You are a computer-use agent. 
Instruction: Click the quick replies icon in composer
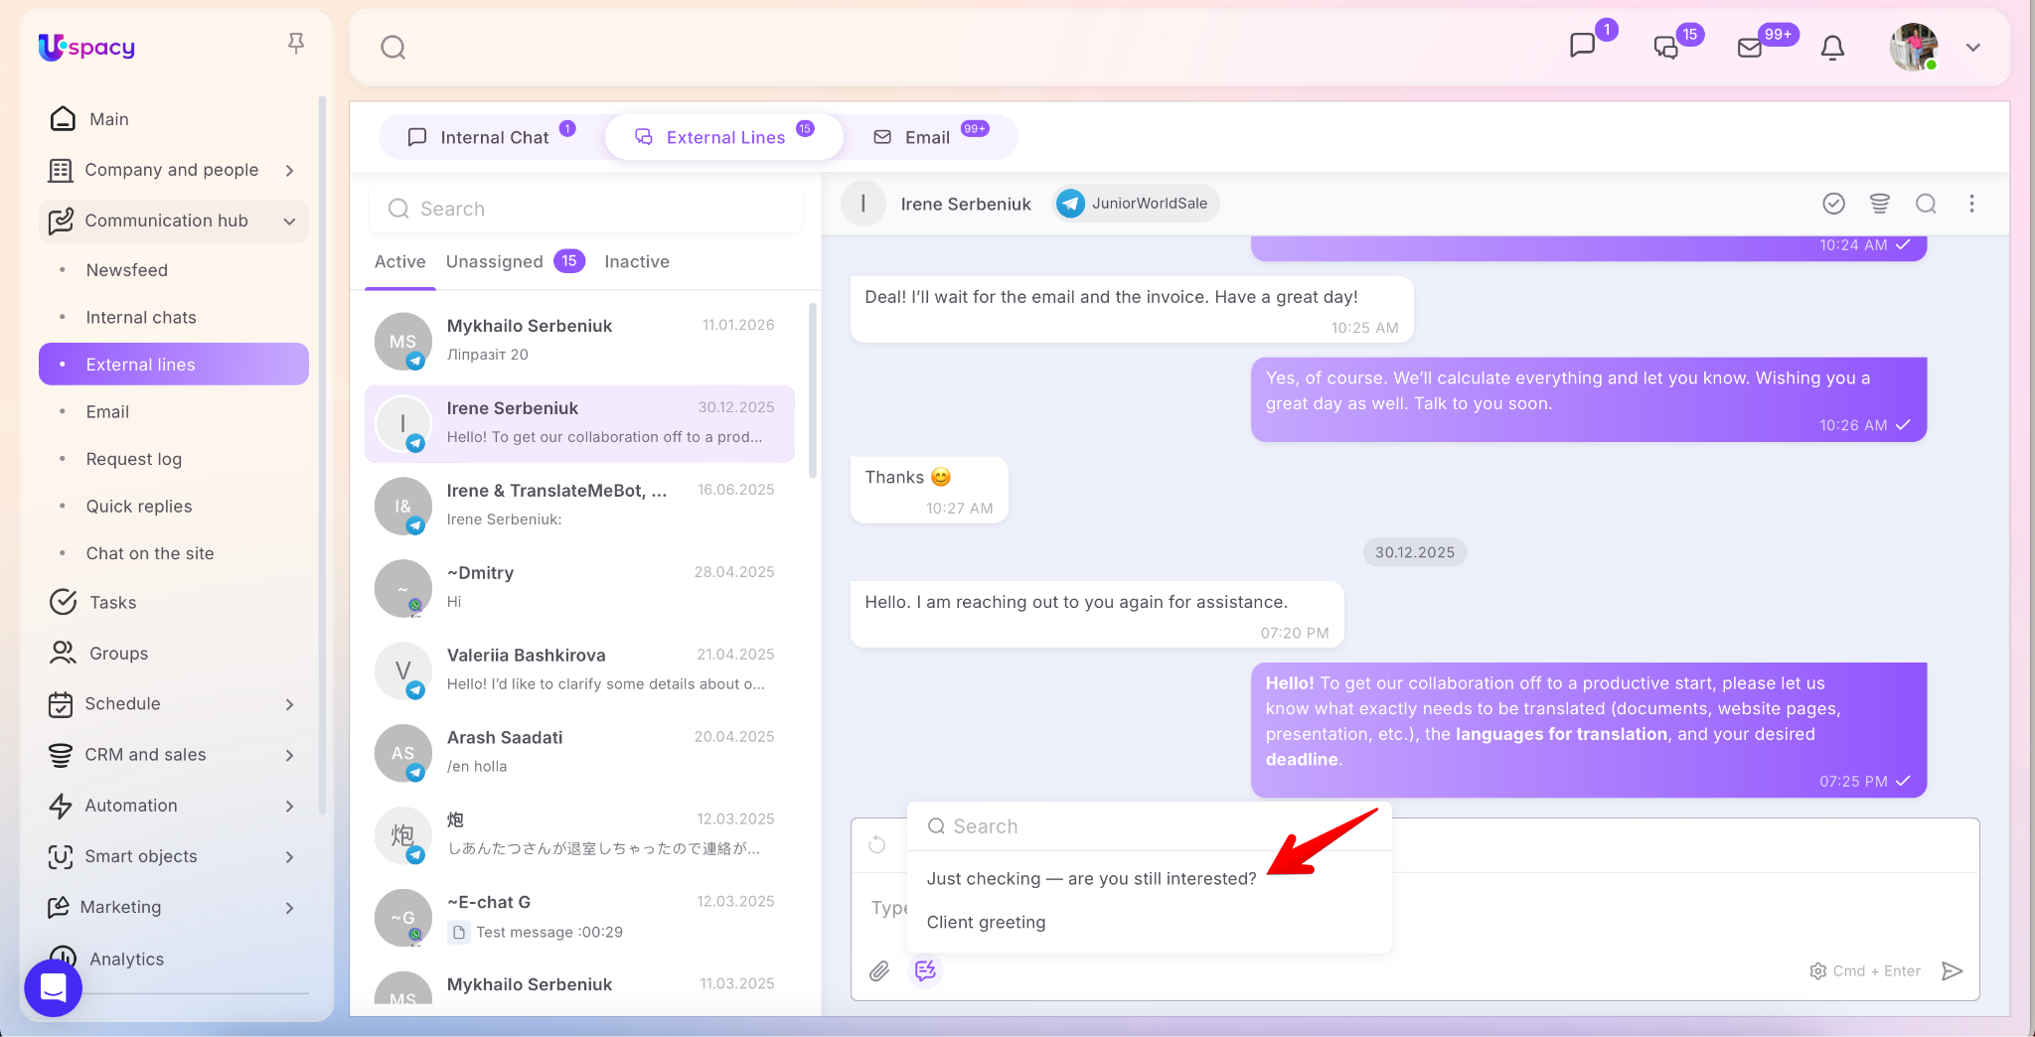[925, 971]
